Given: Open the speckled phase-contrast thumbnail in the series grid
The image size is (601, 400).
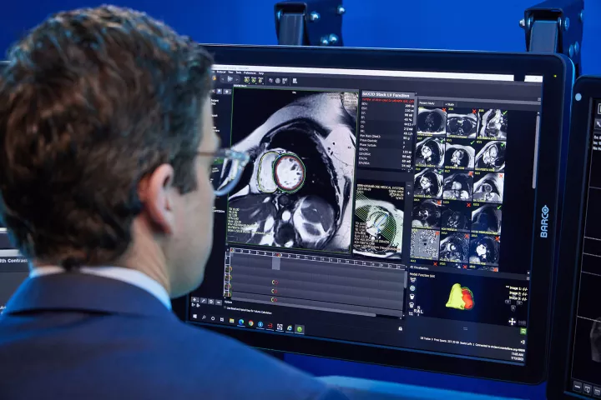Looking at the screenshot, I should point(425,244).
